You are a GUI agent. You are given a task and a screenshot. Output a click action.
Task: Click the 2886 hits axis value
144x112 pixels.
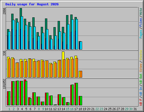click(4, 11)
